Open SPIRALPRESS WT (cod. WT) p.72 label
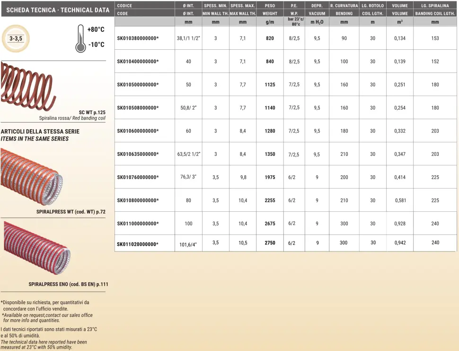 tap(71, 212)
